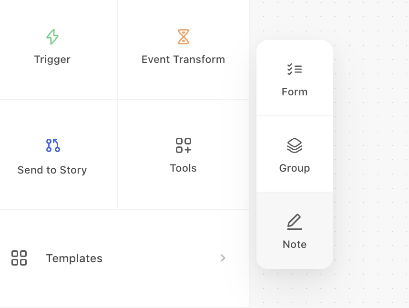This screenshot has width=409, height=308.
Task: Choose the Event Transform text label
Action: tap(184, 60)
